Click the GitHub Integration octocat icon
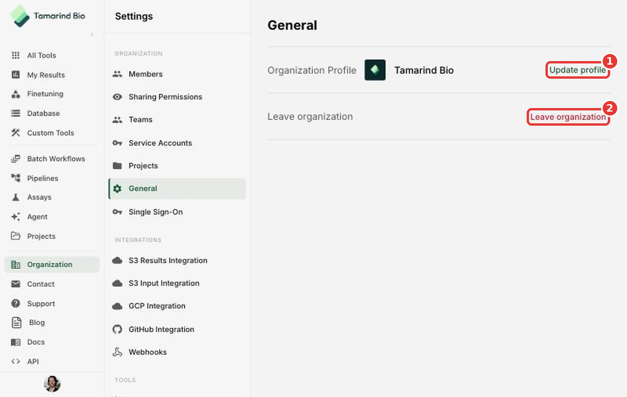This screenshot has height=397, width=627. pyautogui.click(x=117, y=329)
